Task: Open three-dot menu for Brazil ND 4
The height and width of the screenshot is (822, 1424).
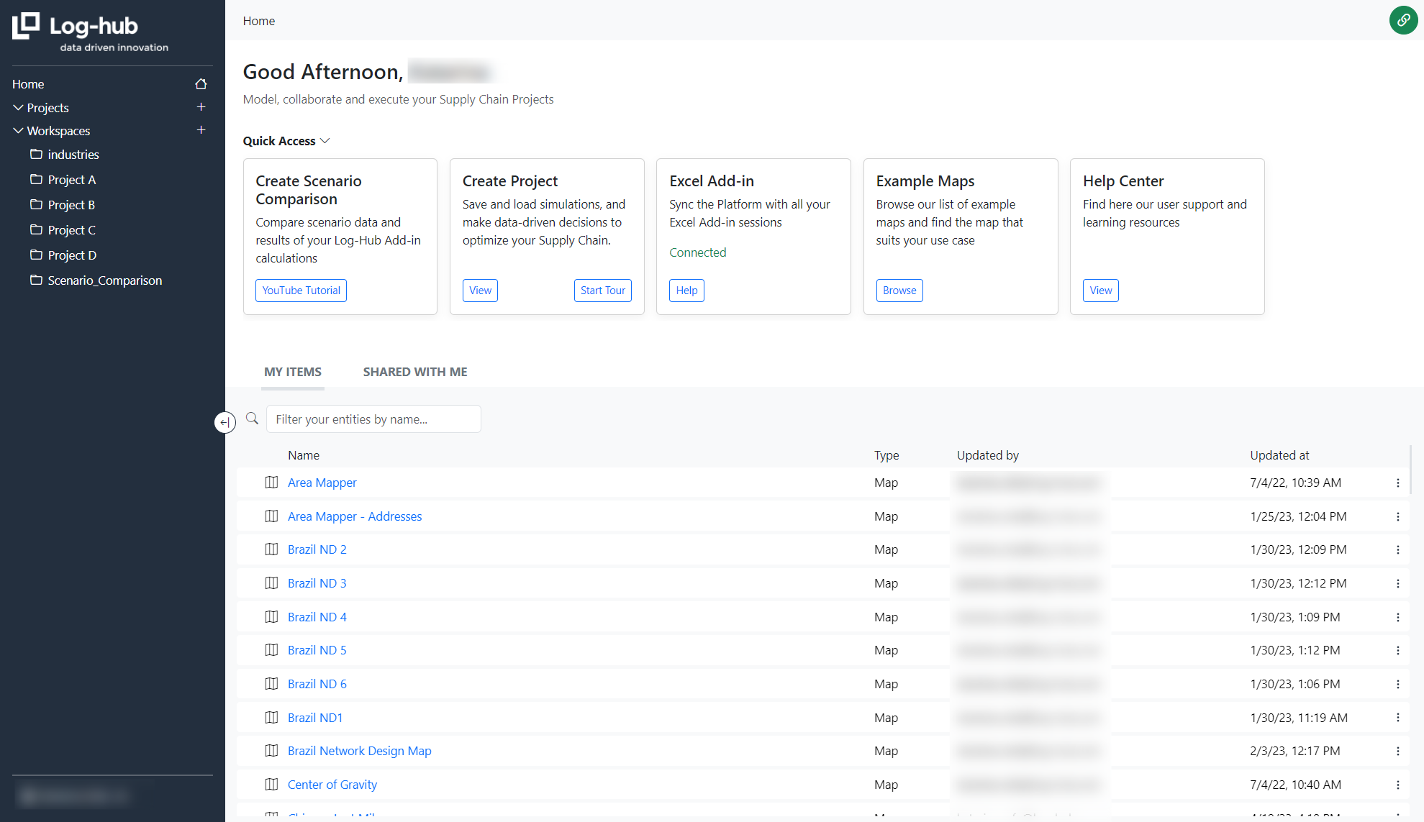Action: tap(1397, 617)
